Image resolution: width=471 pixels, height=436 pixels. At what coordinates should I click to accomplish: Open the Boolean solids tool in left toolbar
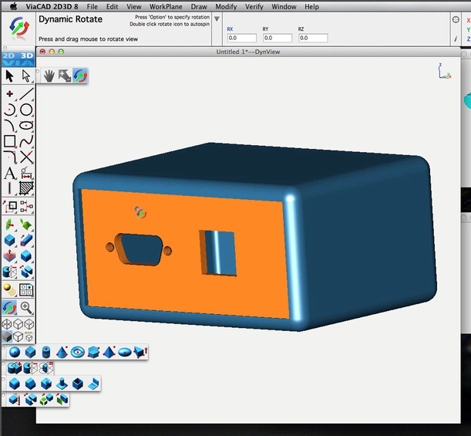point(9,272)
